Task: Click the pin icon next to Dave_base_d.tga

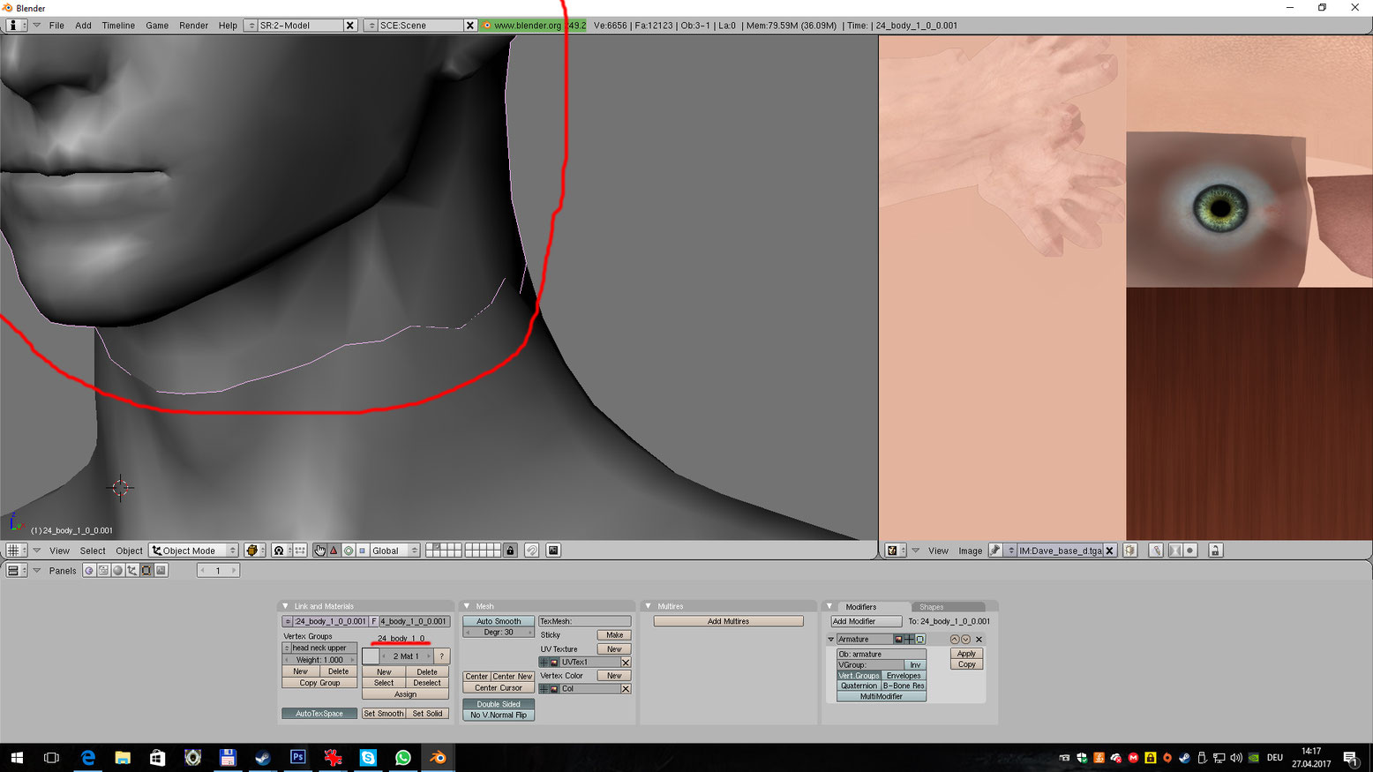Action: pyautogui.click(x=995, y=550)
